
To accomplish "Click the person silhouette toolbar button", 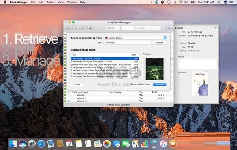I will (x=90, y=28).
